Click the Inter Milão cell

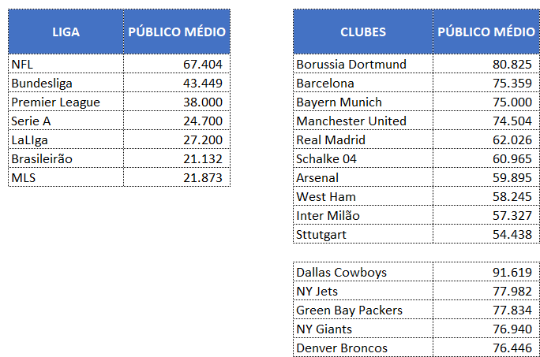(363, 215)
